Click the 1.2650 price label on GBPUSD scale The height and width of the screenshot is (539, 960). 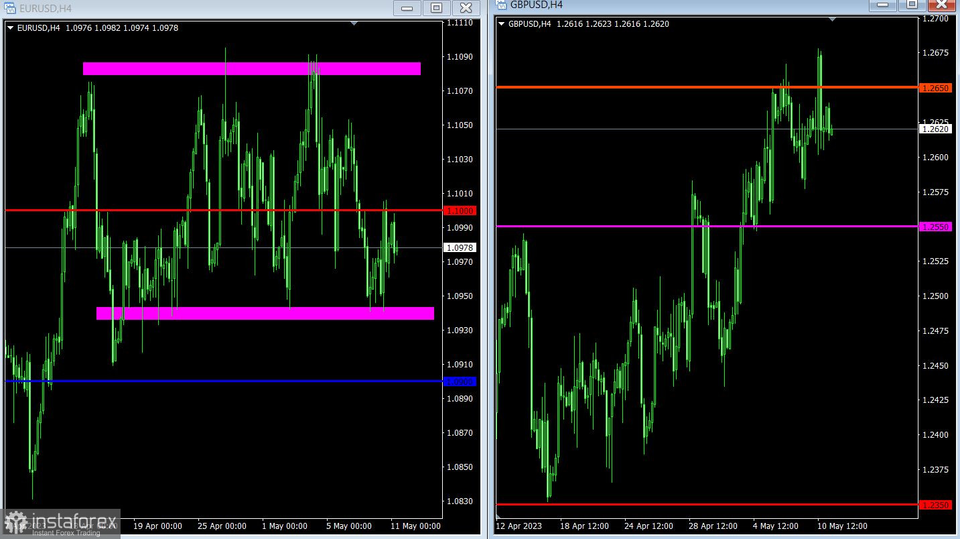(935, 88)
